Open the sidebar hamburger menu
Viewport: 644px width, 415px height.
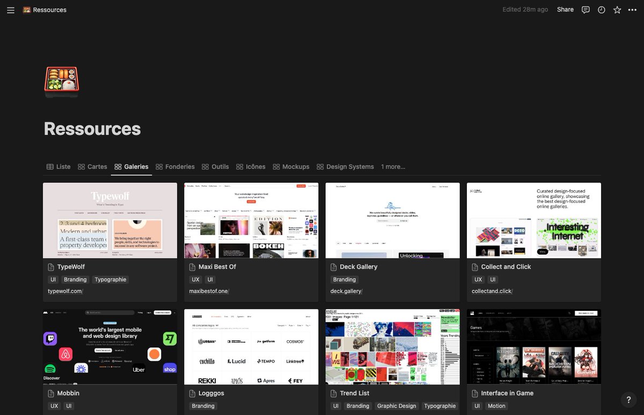[x=11, y=10]
